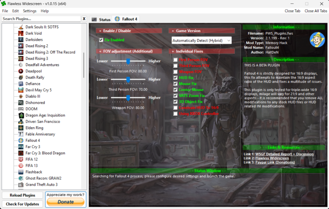Select the Dishonored icon

coord(21,103)
